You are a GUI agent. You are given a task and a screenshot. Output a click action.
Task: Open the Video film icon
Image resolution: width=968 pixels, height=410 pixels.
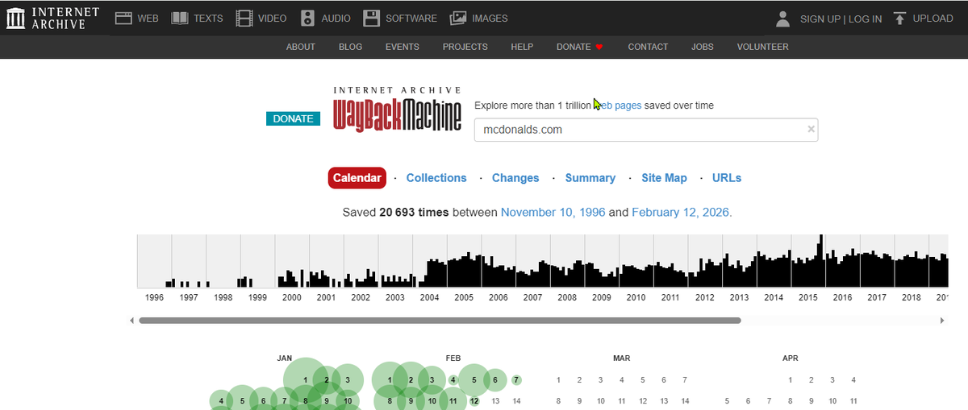click(244, 18)
